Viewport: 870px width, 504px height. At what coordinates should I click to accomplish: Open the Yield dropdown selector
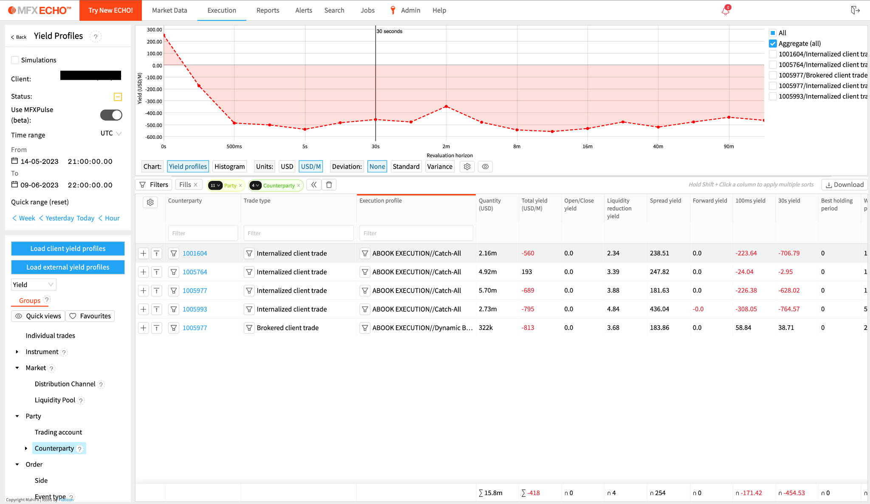34,284
